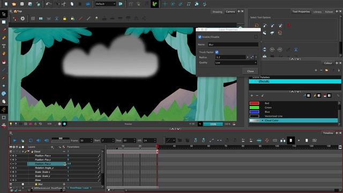Click the New Scene icon in top toolbar
The image size is (343, 193).
pos(6,4)
